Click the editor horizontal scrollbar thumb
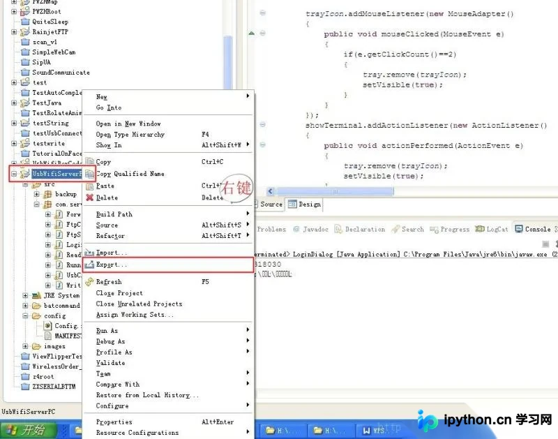 pos(335,191)
